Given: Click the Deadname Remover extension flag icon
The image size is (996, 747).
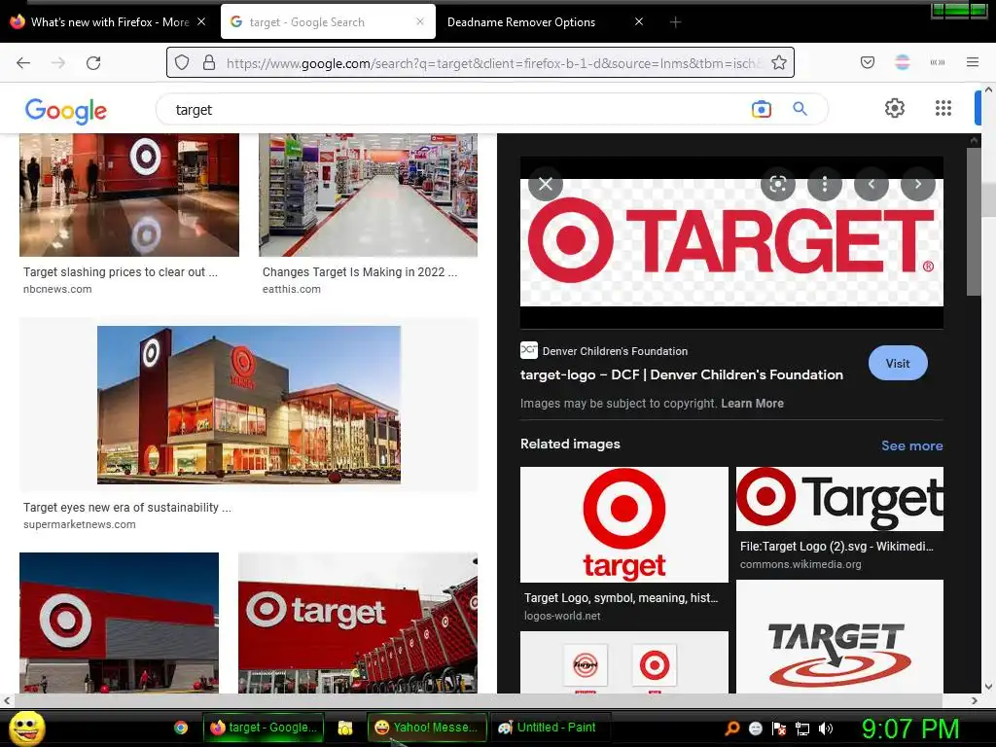Looking at the screenshot, I should click(903, 62).
